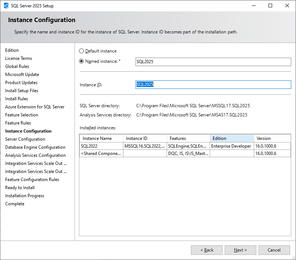
Task: Click the Enterprise Developer edition cell
Action: pos(232,146)
